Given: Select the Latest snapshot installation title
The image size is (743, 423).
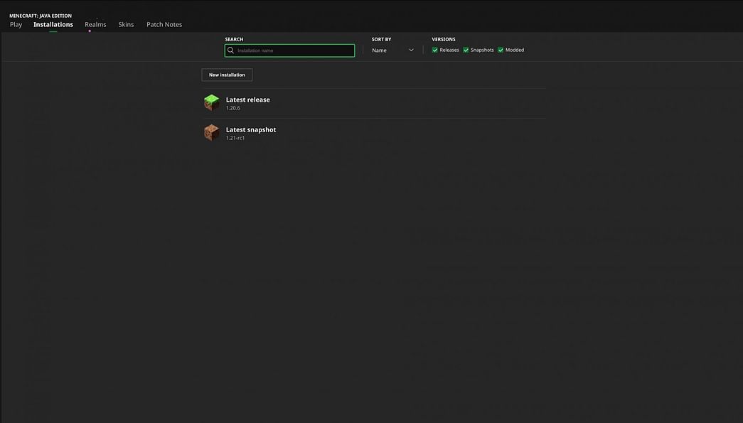Looking at the screenshot, I should (x=251, y=129).
